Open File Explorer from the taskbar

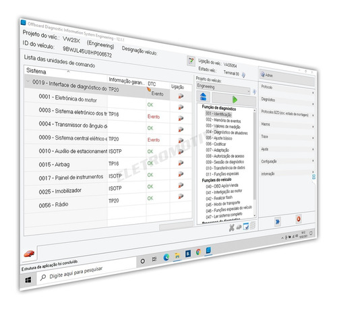point(177,256)
